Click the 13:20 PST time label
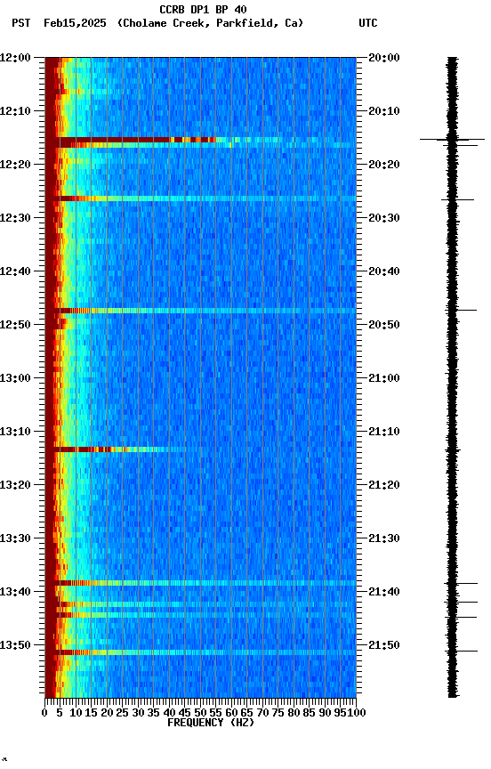 15,486
